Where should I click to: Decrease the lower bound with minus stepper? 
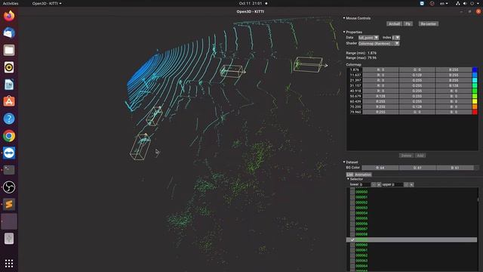[374, 184]
